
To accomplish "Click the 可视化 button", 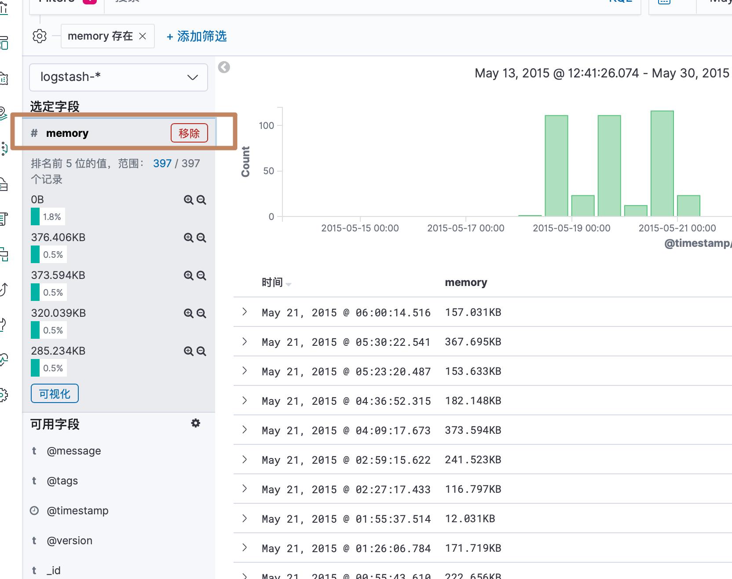I will (x=55, y=393).
